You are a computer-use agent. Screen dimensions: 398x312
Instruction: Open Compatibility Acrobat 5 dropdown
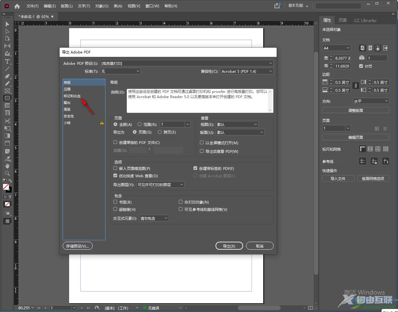point(246,71)
